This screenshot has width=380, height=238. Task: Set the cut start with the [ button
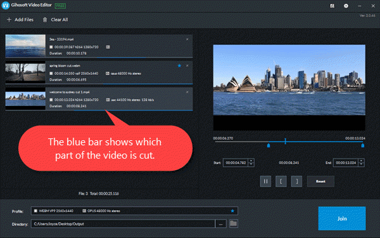coord(281,181)
